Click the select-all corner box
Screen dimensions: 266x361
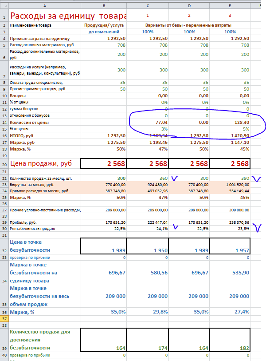[4, 6]
